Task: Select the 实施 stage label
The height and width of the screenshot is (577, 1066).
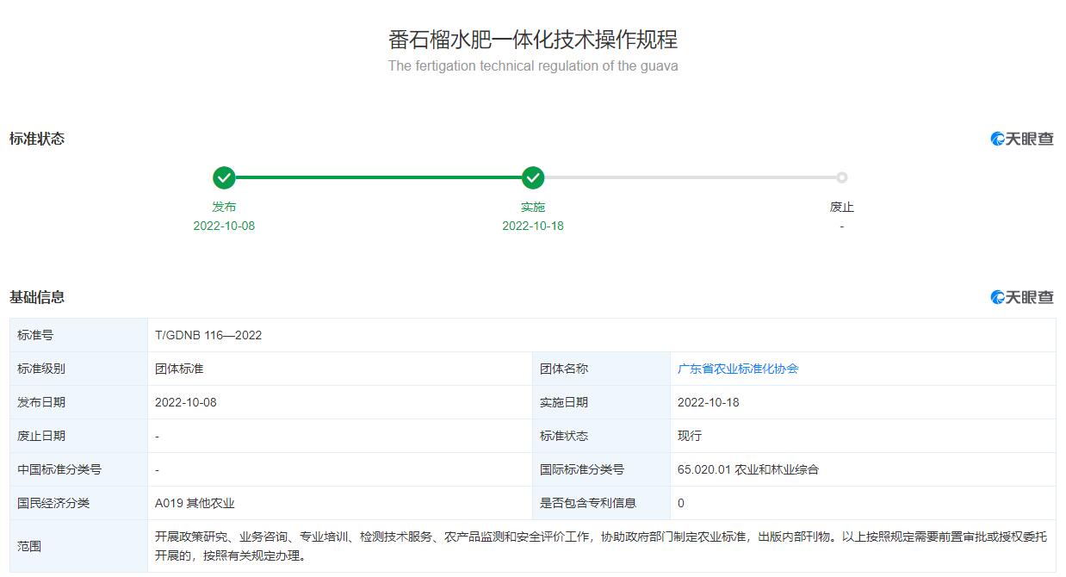Action: coord(533,207)
